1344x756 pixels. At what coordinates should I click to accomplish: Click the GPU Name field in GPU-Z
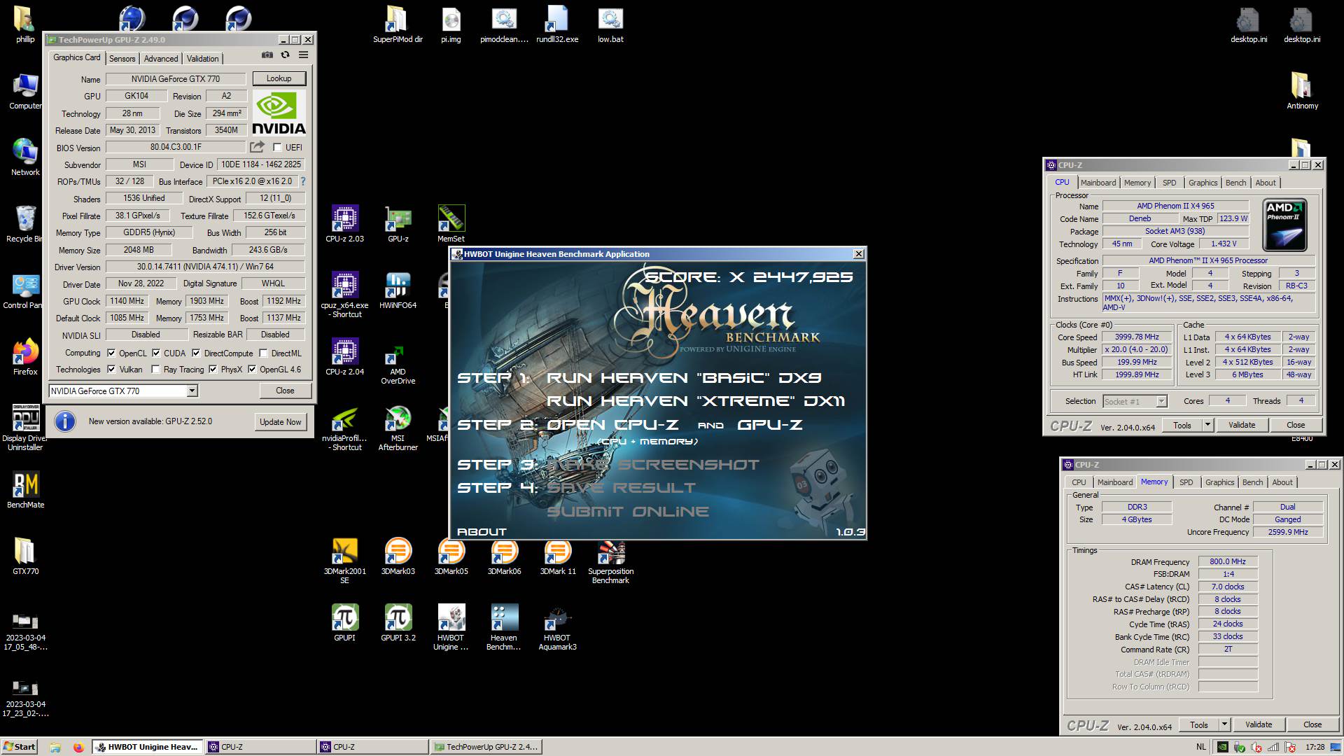pos(176,79)
